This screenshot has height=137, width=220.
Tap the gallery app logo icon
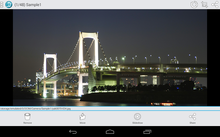click(9, 4)
